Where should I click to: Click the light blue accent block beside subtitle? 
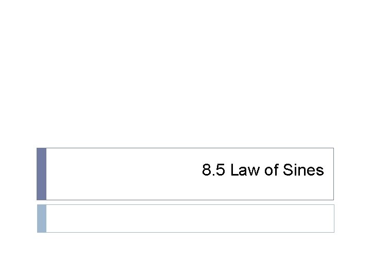(x=42, y=218)
